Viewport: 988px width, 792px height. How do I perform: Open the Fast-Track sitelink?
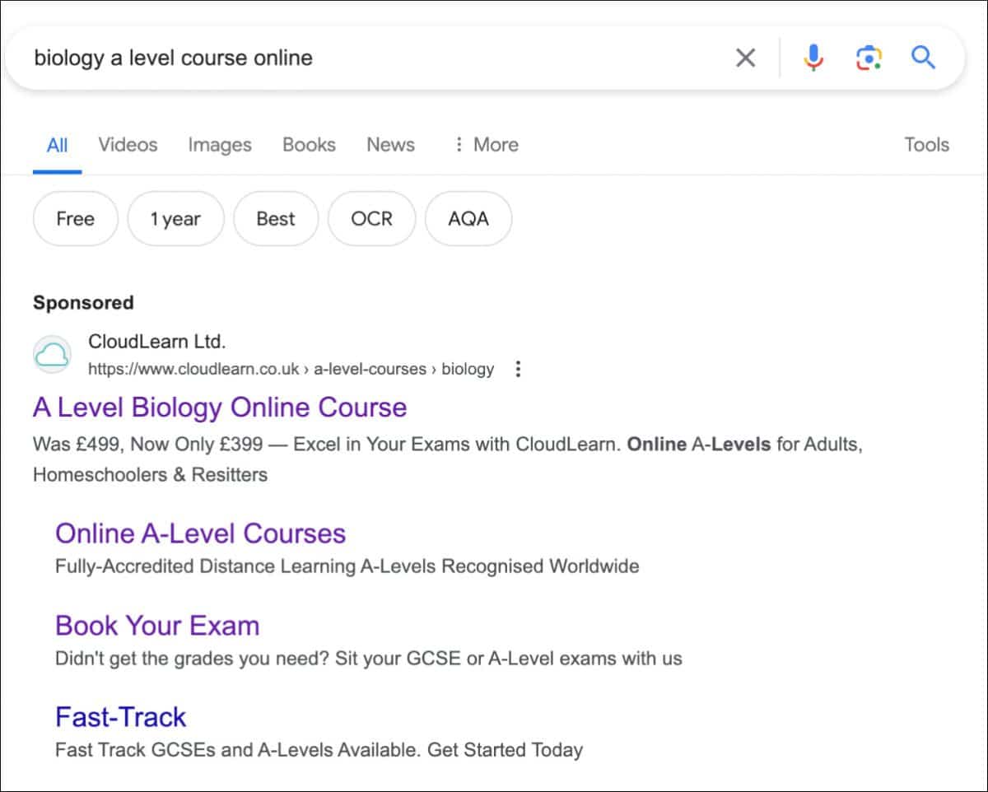tap(121, 717)
